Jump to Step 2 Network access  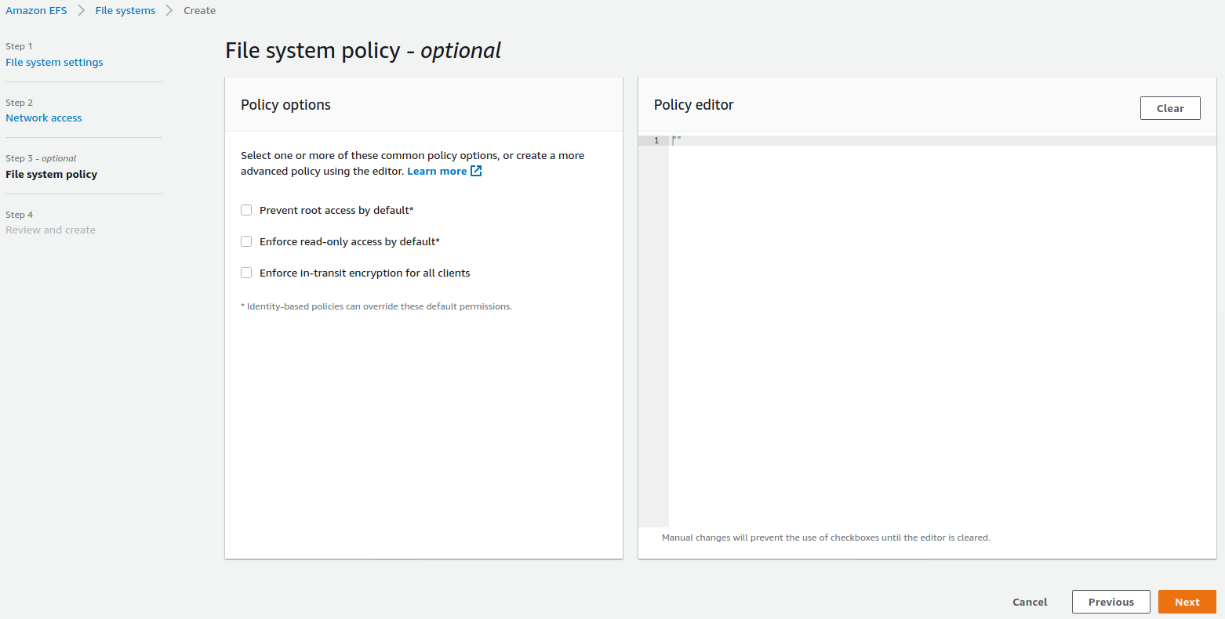point(44,118)
